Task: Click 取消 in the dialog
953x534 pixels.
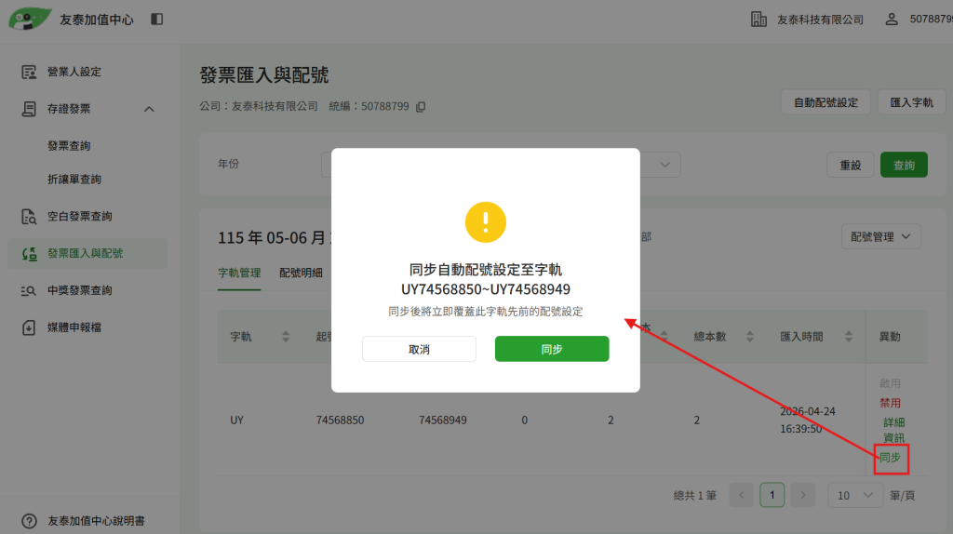Action: coord(420,349)
